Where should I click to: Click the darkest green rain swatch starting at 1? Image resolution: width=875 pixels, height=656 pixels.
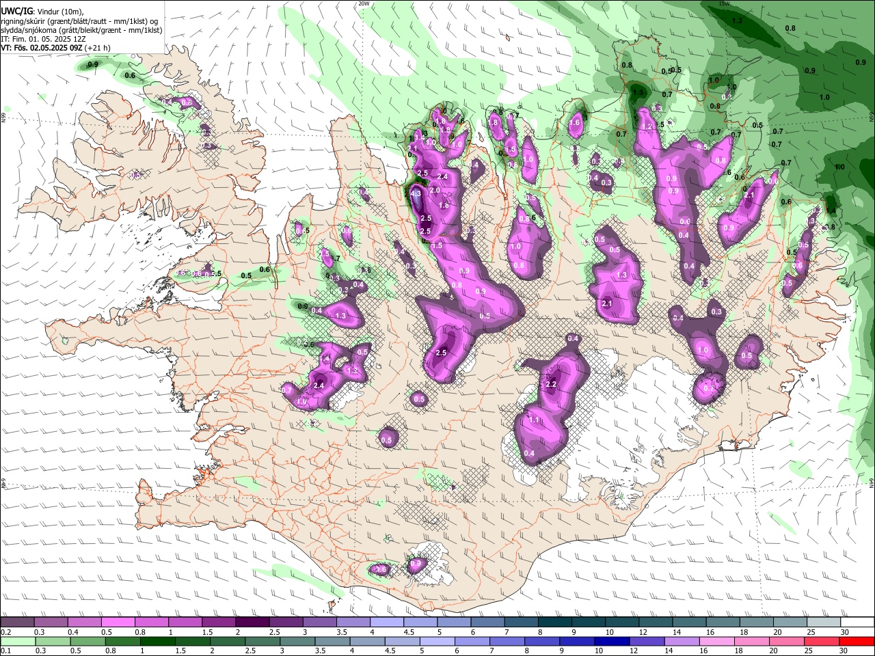[x=157, y=641]
